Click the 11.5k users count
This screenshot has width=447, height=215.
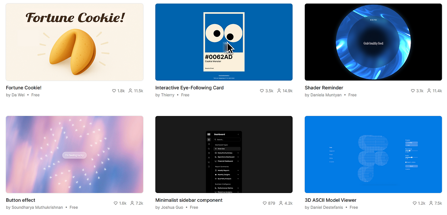click(x=139, y=91)
